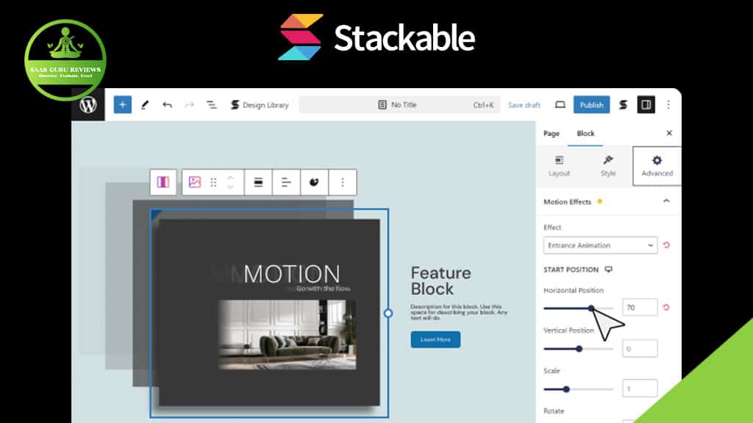753x423 pixels.
Task: Undo the last action
Action: coord(167,104)
